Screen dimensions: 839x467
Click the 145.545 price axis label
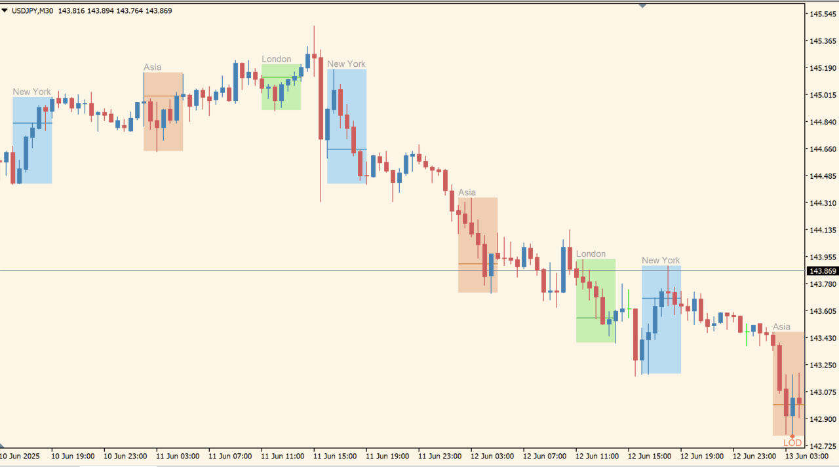(x=822, y=14)
